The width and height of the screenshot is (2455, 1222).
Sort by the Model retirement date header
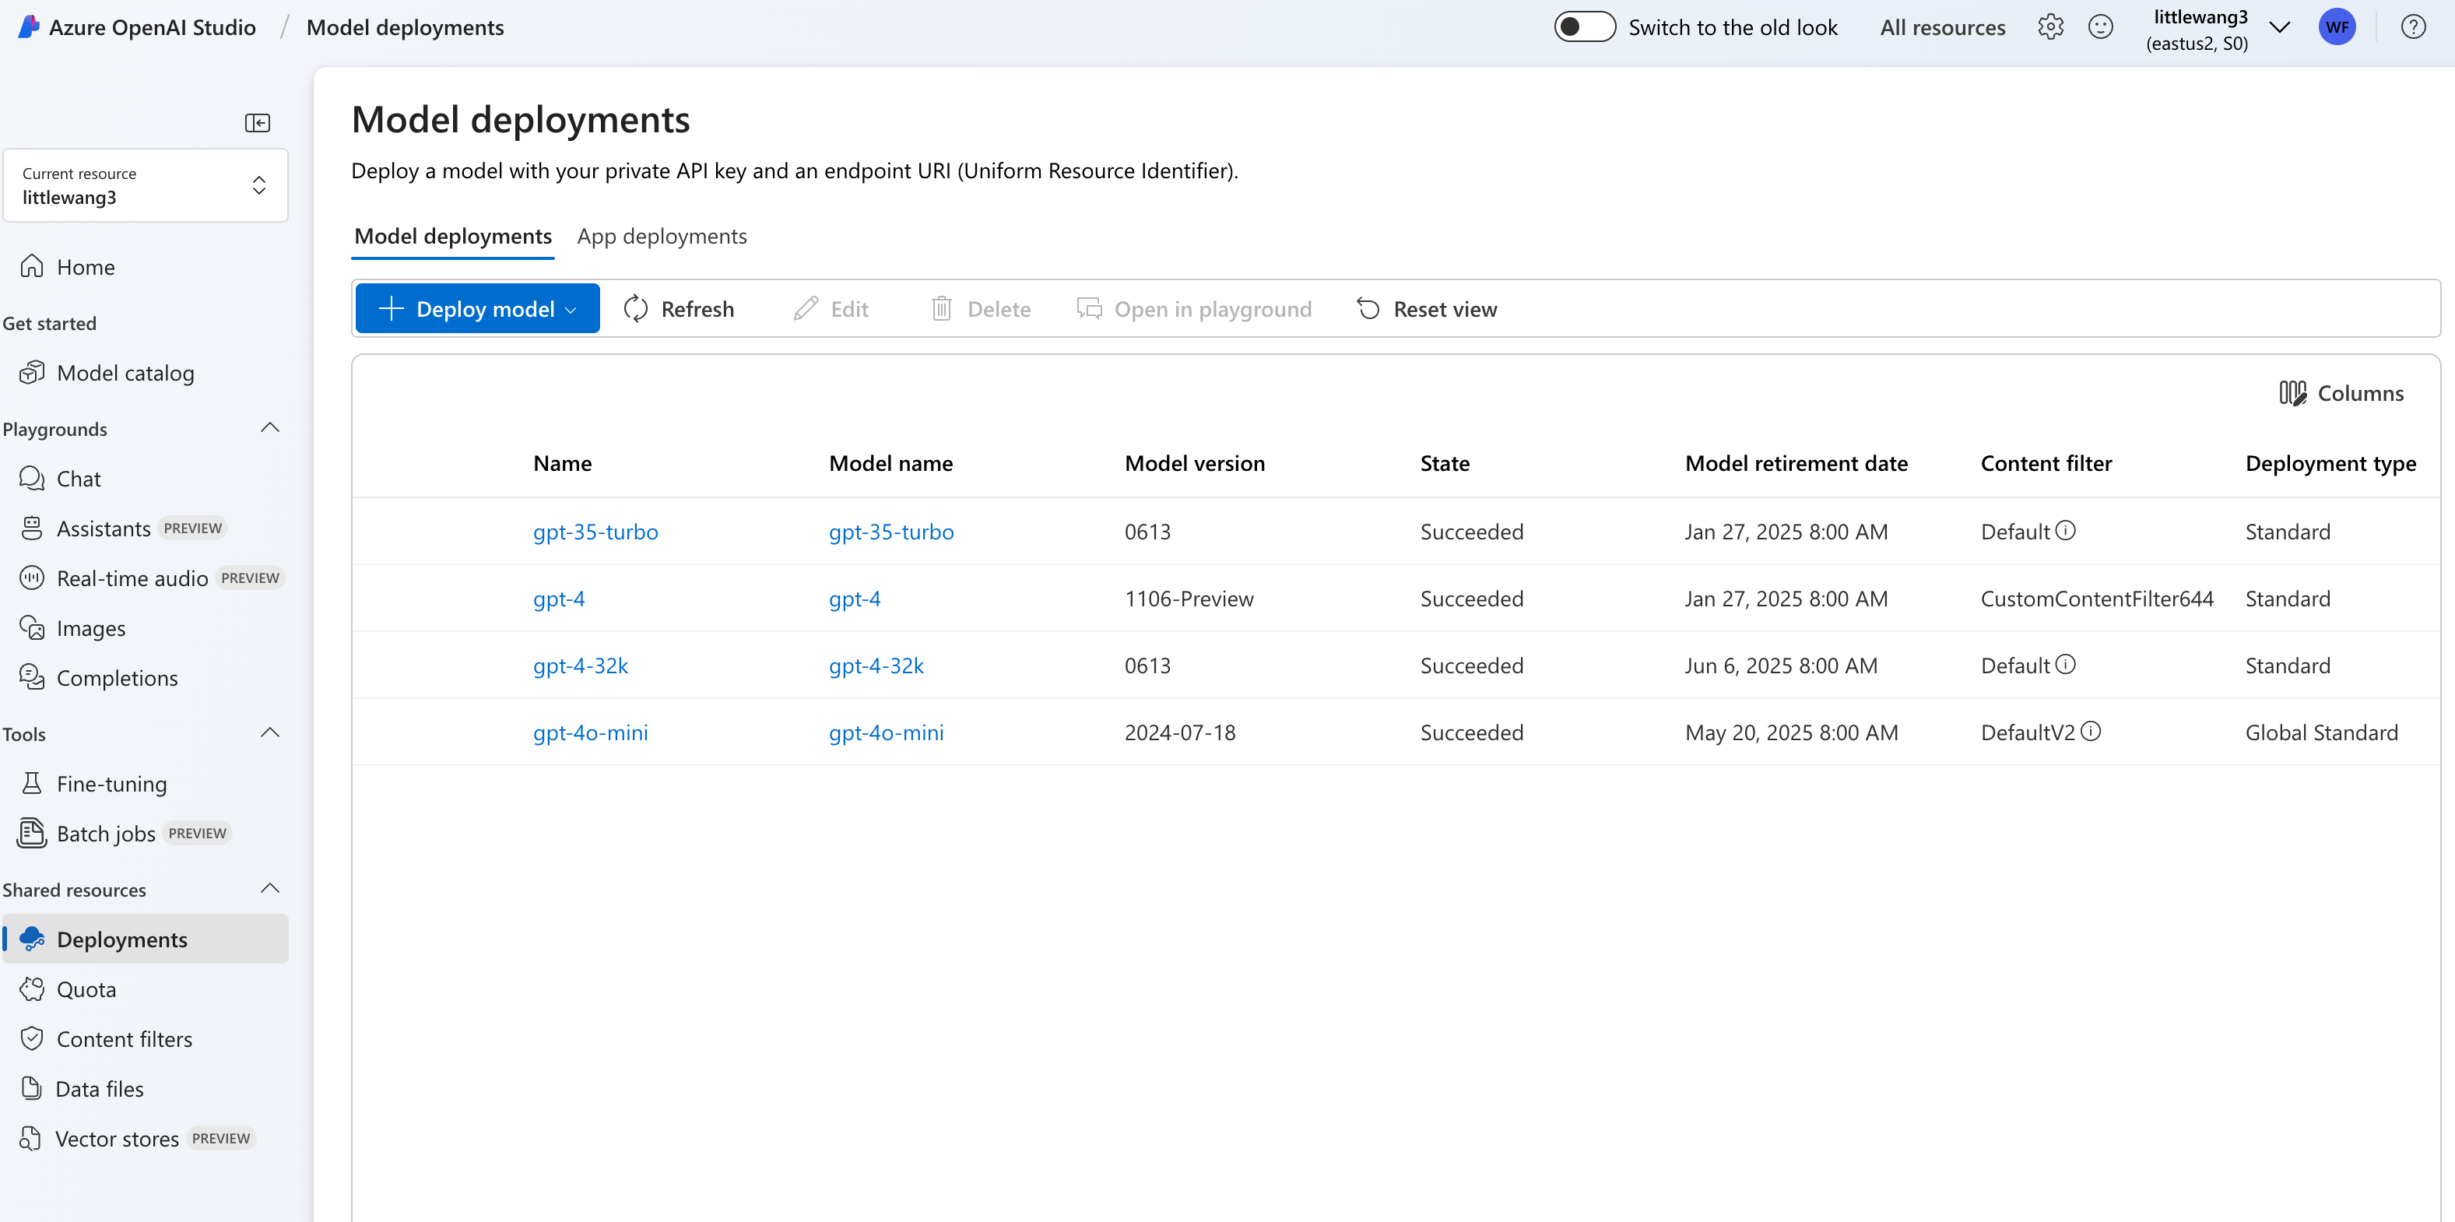(1796, 463)
